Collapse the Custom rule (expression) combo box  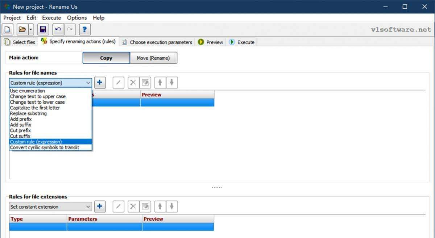[88, 83]
